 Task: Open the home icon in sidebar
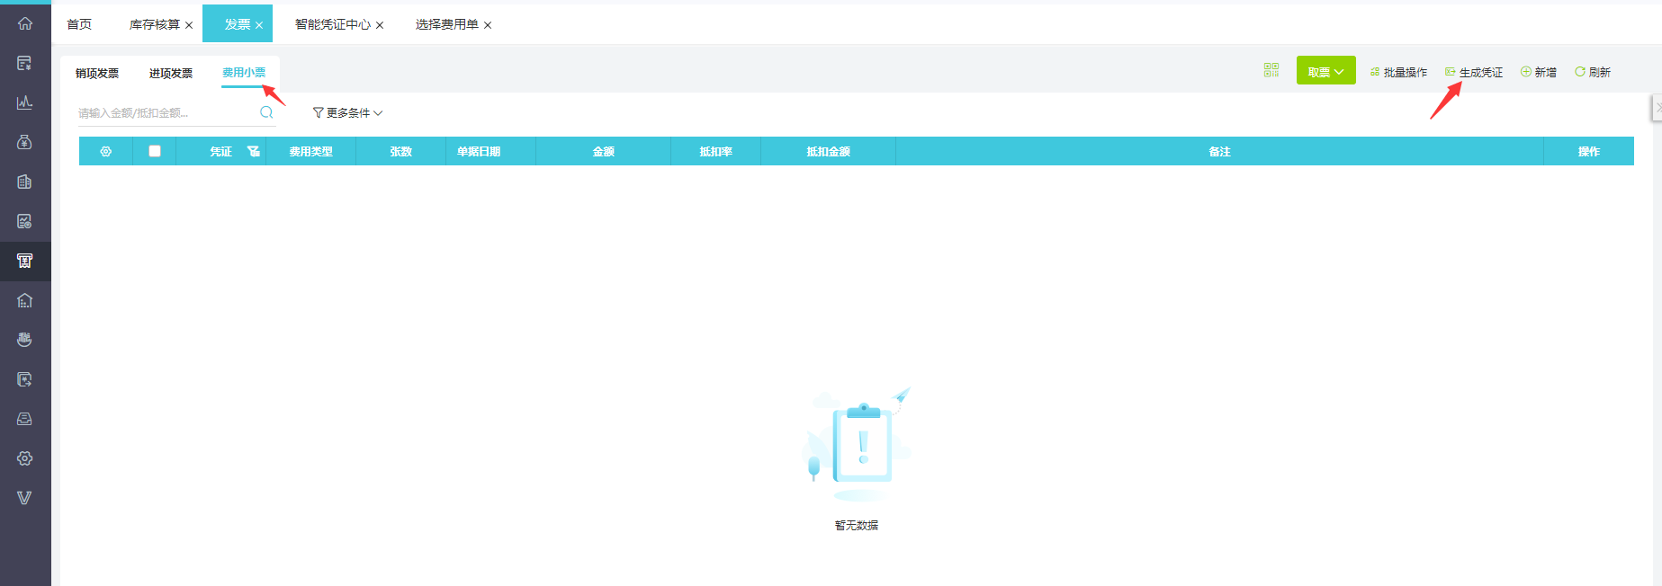point(25,23)
